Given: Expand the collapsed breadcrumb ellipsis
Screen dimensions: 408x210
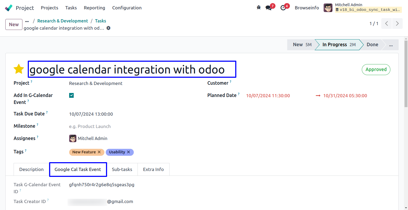Looking at the screenshot, I should [x=27, y=21].
